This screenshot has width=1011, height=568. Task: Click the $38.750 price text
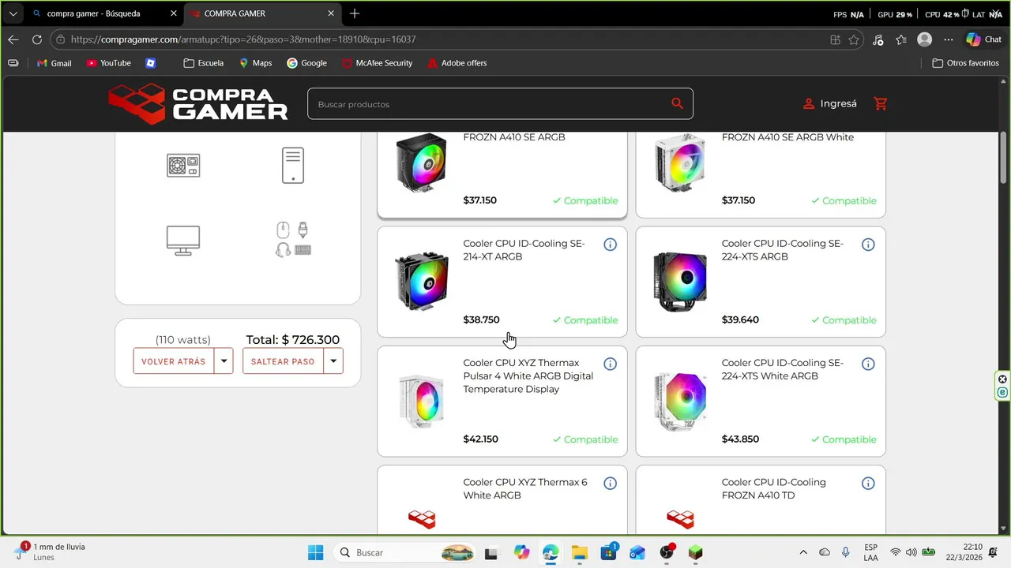[481, 320]
